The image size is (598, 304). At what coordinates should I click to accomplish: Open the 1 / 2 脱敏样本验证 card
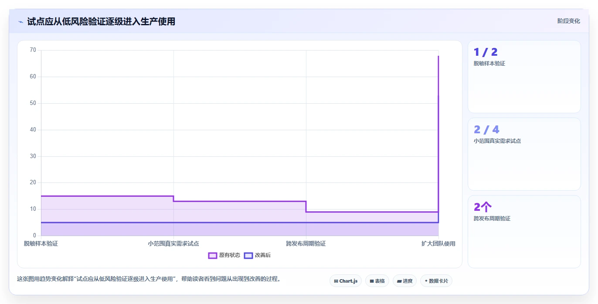[524, 77]
